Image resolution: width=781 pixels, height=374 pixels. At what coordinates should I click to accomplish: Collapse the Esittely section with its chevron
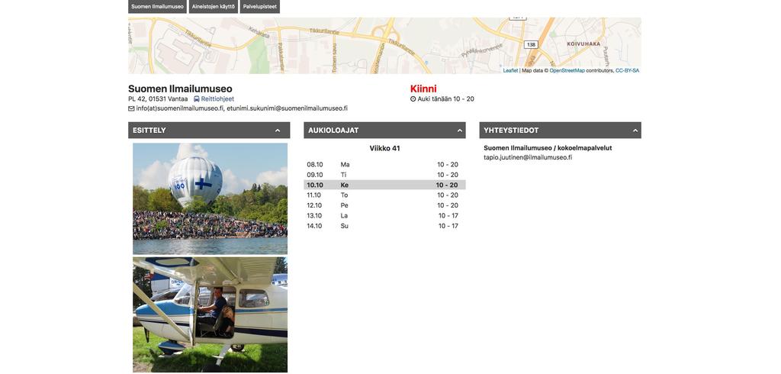[278, 131]
